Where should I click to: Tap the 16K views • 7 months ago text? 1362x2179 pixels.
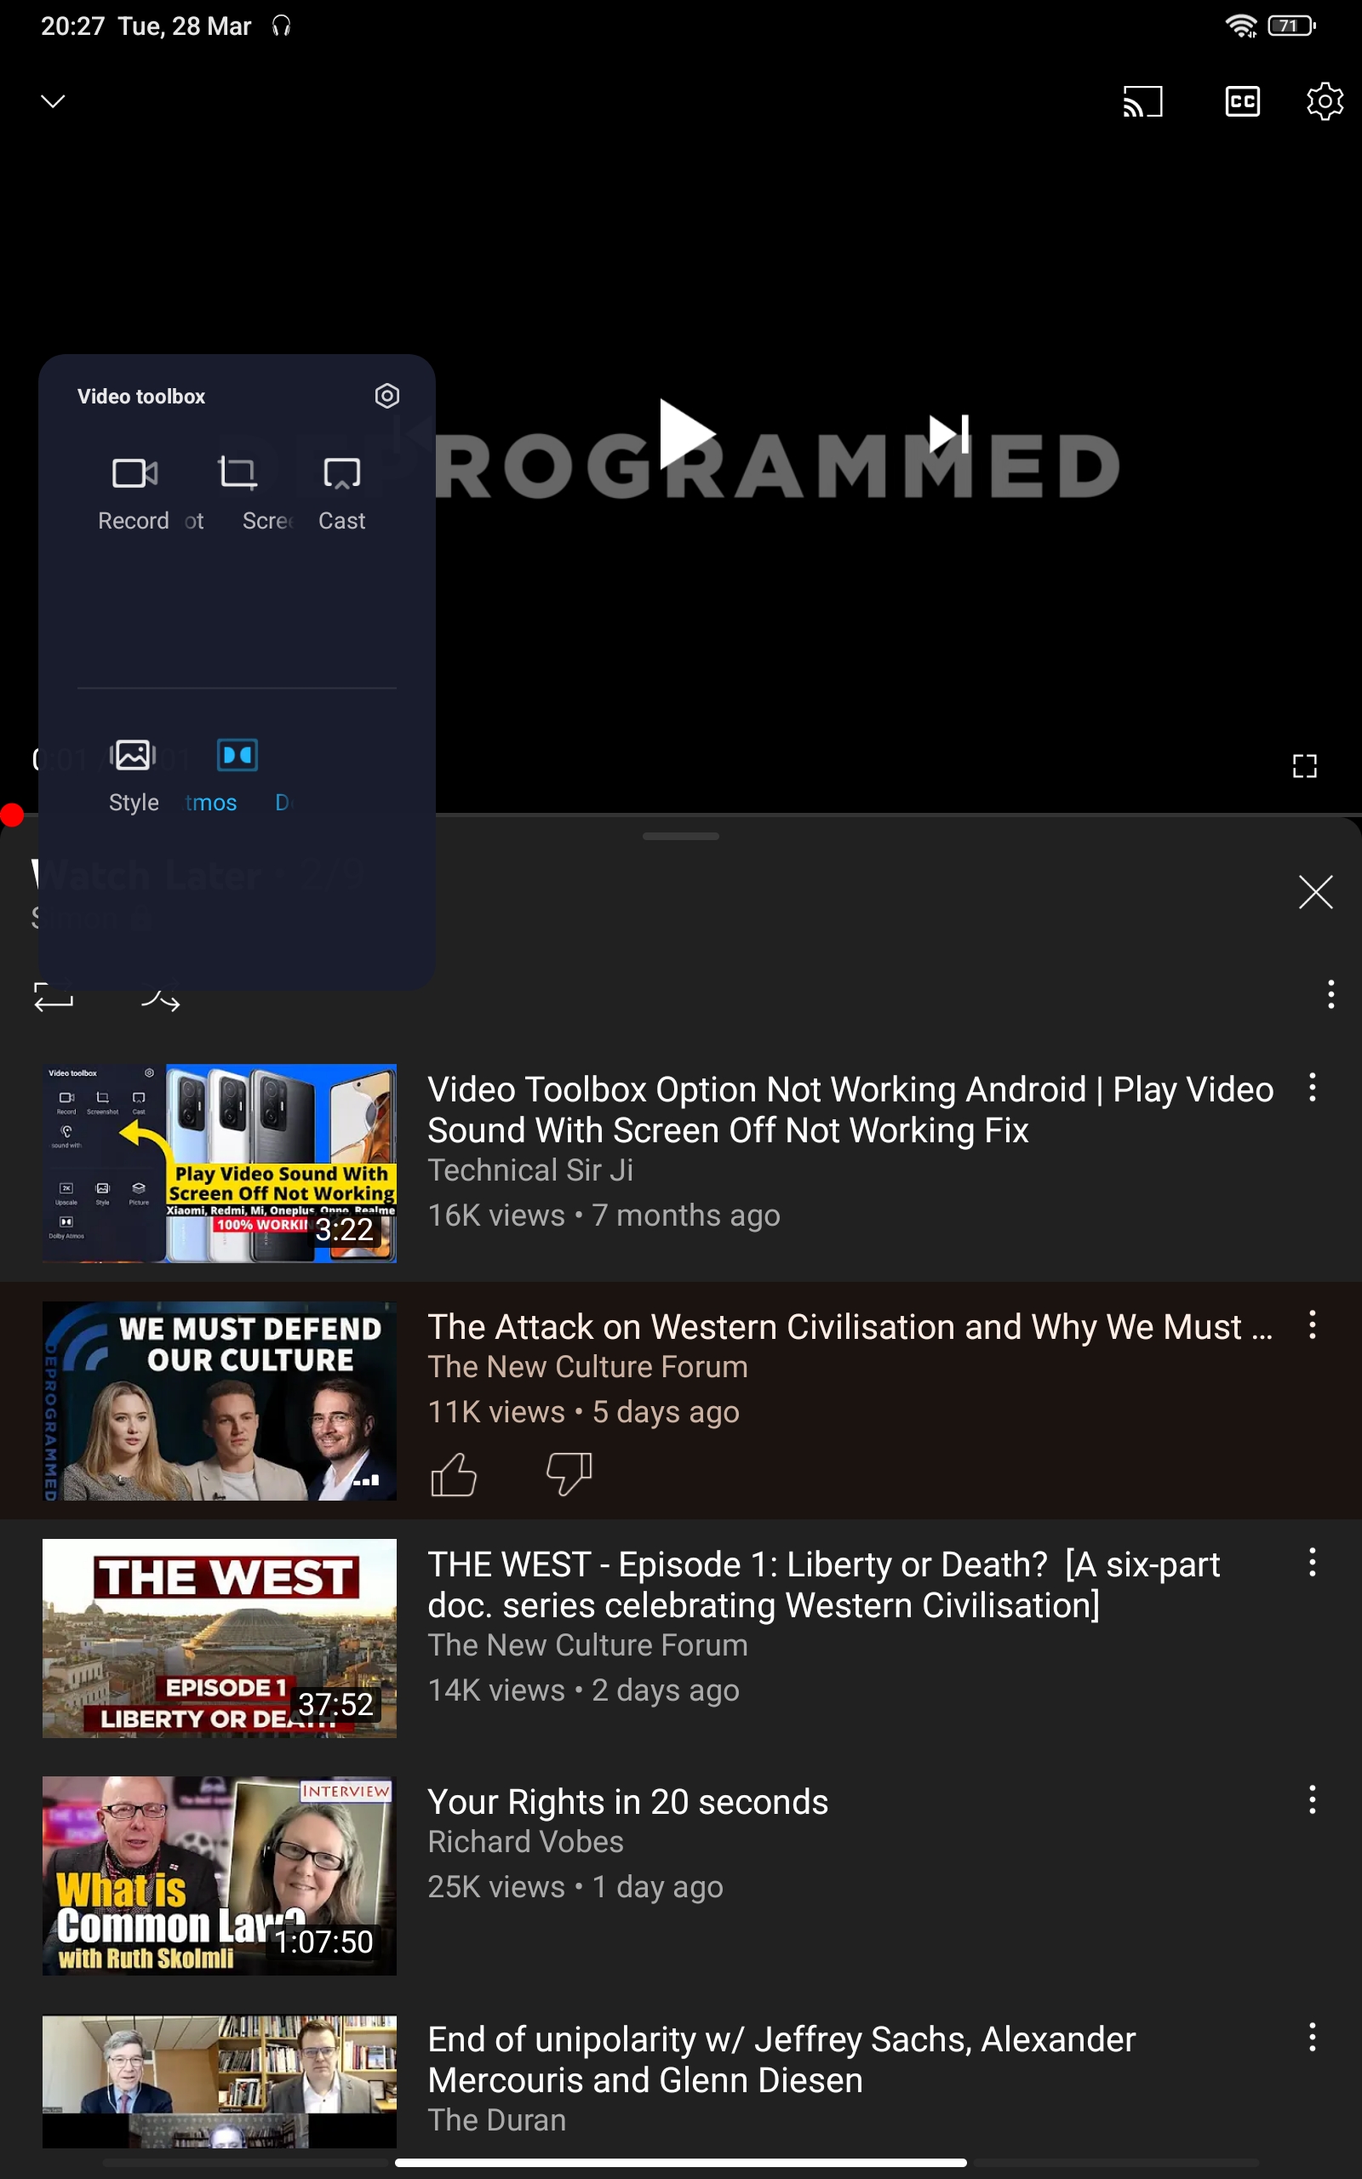click(x=604, y=1215)
